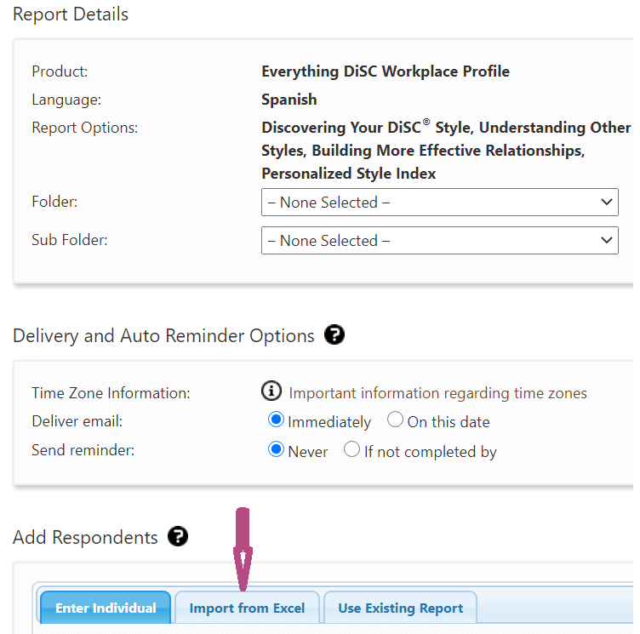Screen dimensions: 640x634
Task: Click the Add Respondents heading
Action: point(85,537)
